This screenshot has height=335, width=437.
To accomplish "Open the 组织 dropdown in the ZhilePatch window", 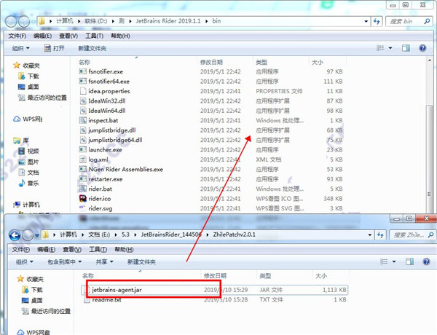I will click(25, 261).
